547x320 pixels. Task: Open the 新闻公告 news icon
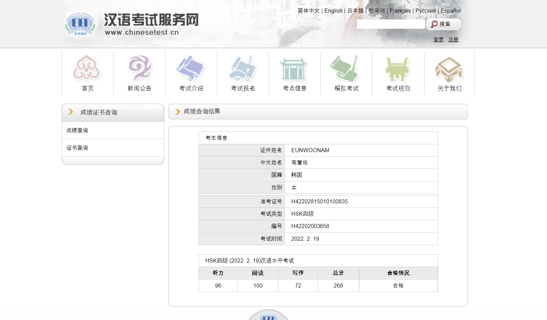[140, 68]
